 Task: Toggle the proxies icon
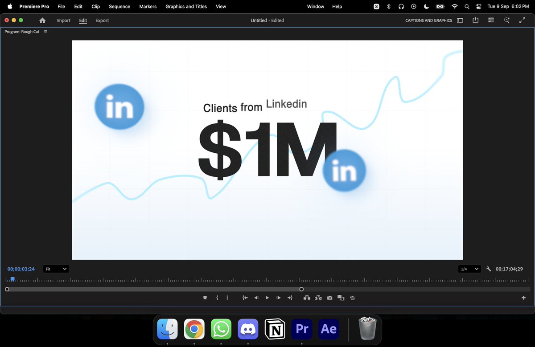point(352,298)
